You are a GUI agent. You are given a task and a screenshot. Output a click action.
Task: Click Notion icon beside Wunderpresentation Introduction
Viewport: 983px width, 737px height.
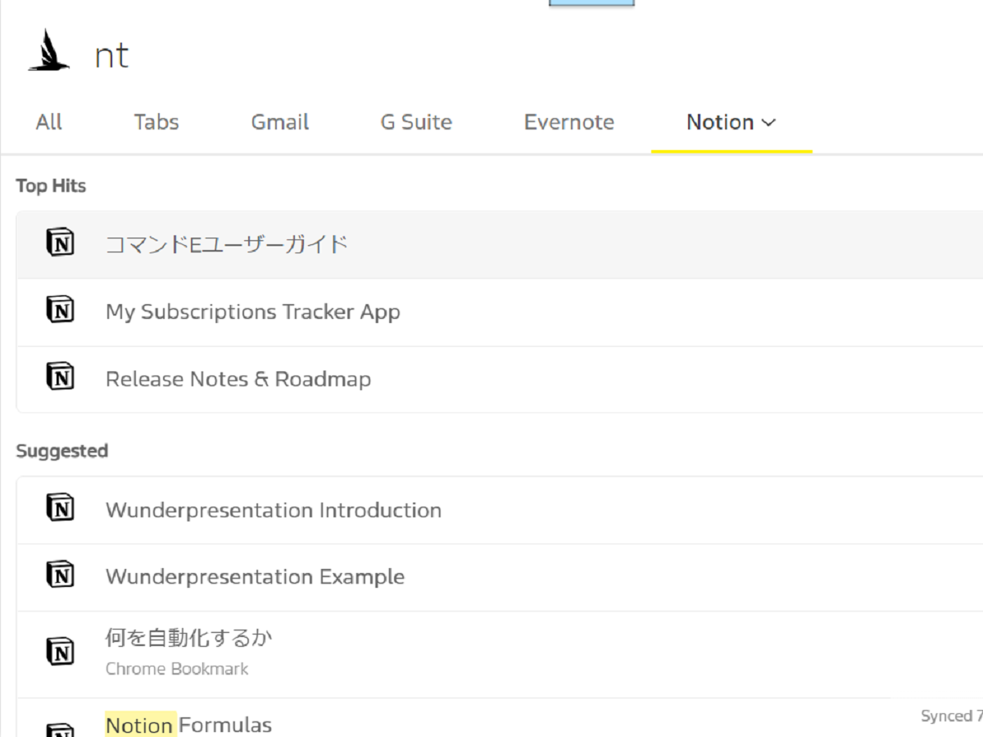tap(60, 509)
